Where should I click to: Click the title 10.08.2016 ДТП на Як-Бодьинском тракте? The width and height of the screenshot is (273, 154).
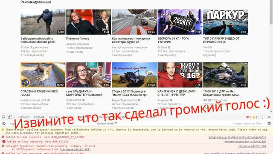221,93
